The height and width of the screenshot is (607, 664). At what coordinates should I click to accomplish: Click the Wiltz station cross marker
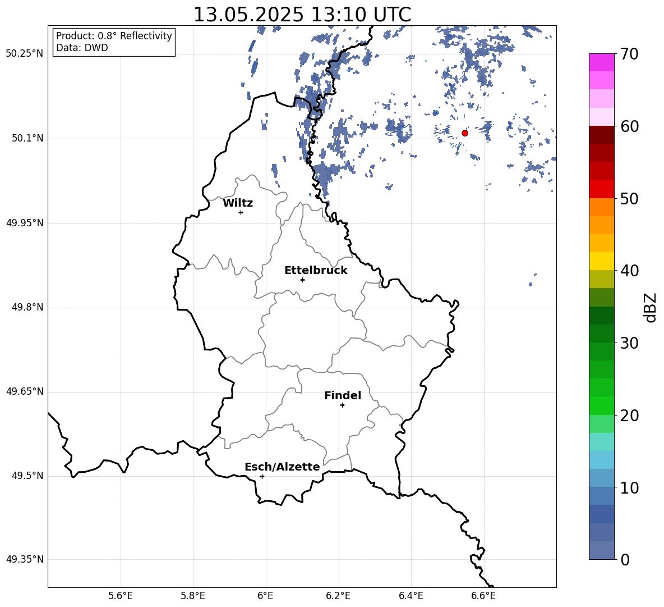point(241,212)
